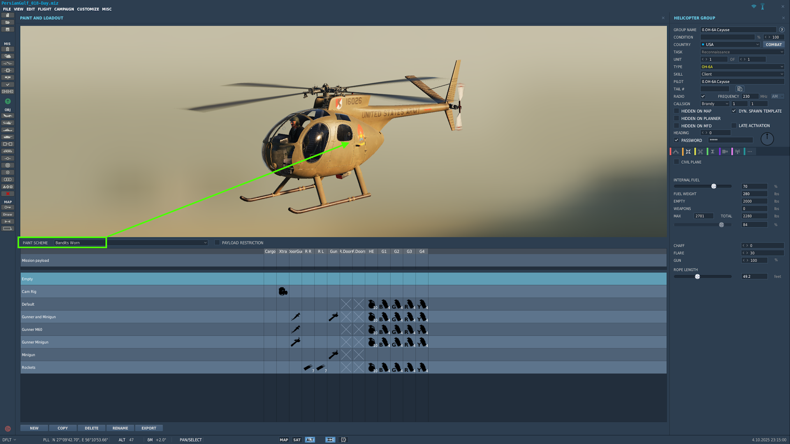Open the weather cloud settings icon
This screenshot has width=790, height=444.
(x=7, y=56)
